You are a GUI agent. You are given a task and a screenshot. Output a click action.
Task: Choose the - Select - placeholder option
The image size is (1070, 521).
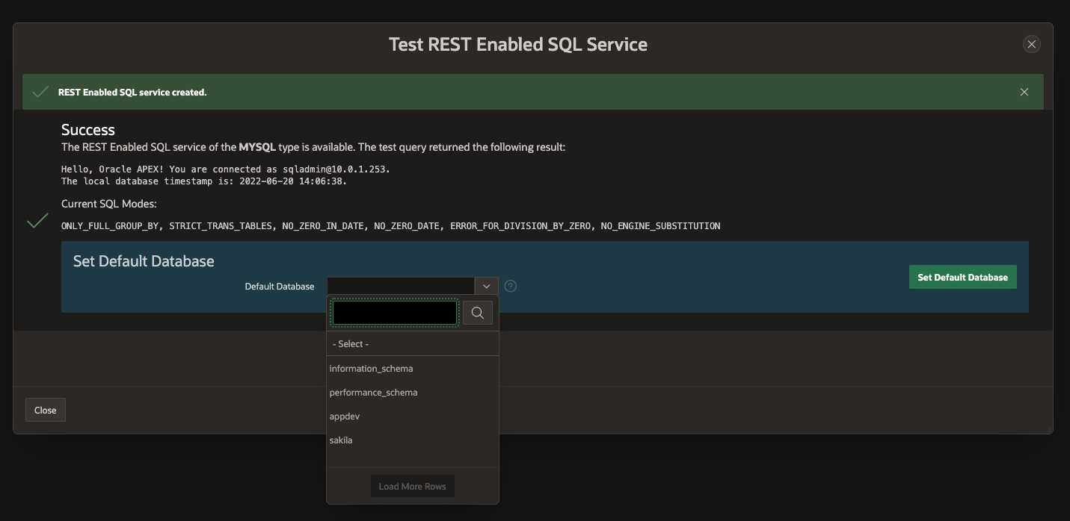coord(350,344)
